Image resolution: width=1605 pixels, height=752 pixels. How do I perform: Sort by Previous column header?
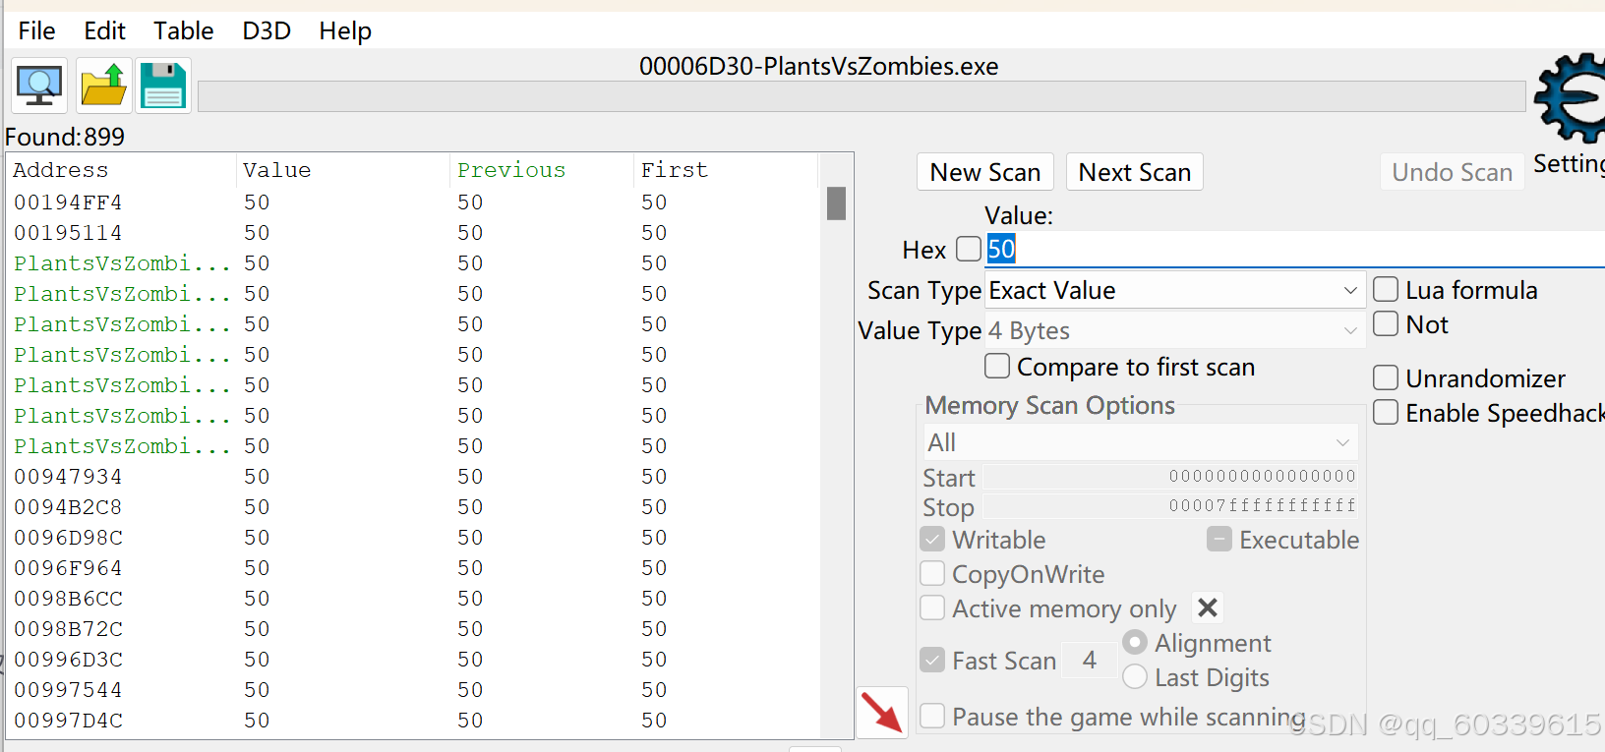click(542, 170)
